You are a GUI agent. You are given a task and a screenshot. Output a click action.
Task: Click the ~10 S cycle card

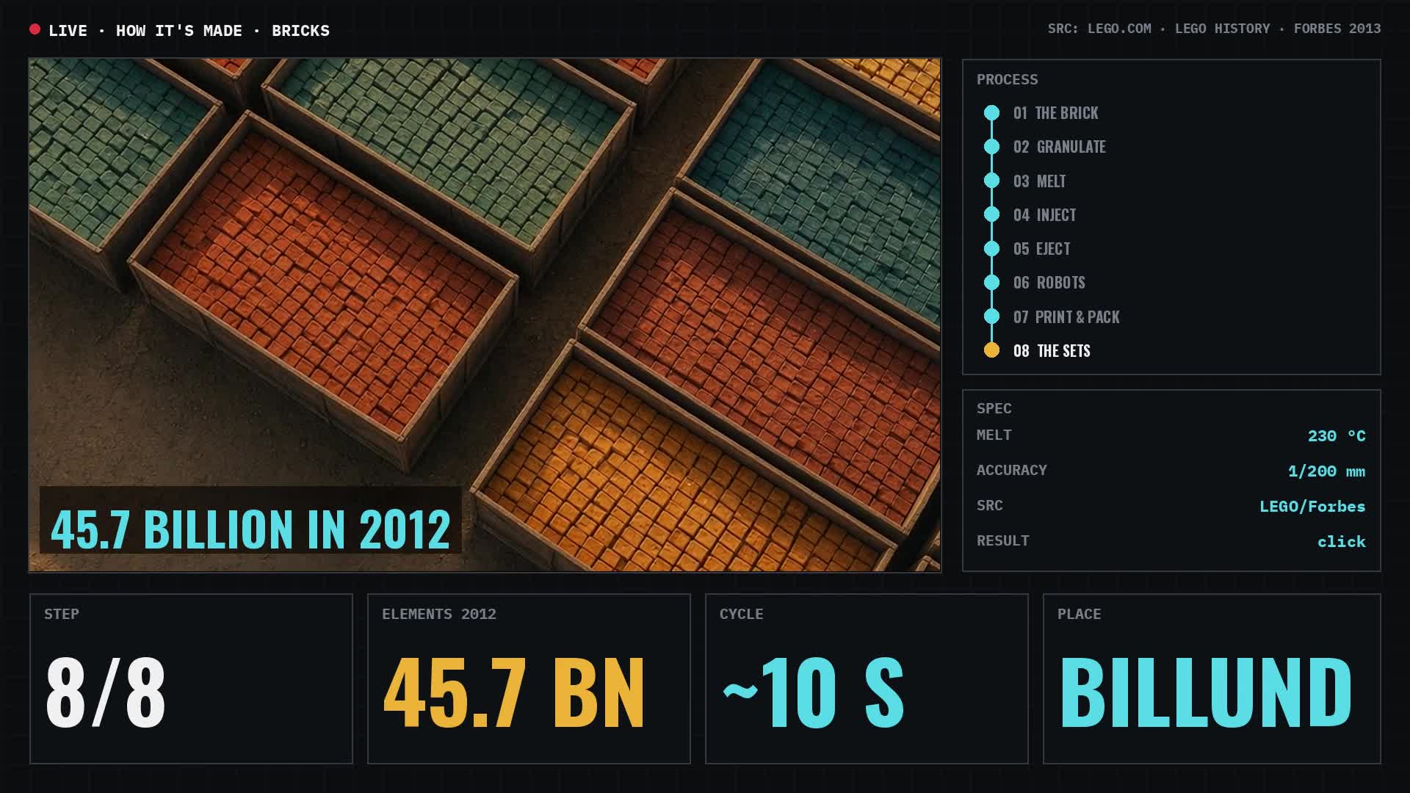tap(867, 678)
